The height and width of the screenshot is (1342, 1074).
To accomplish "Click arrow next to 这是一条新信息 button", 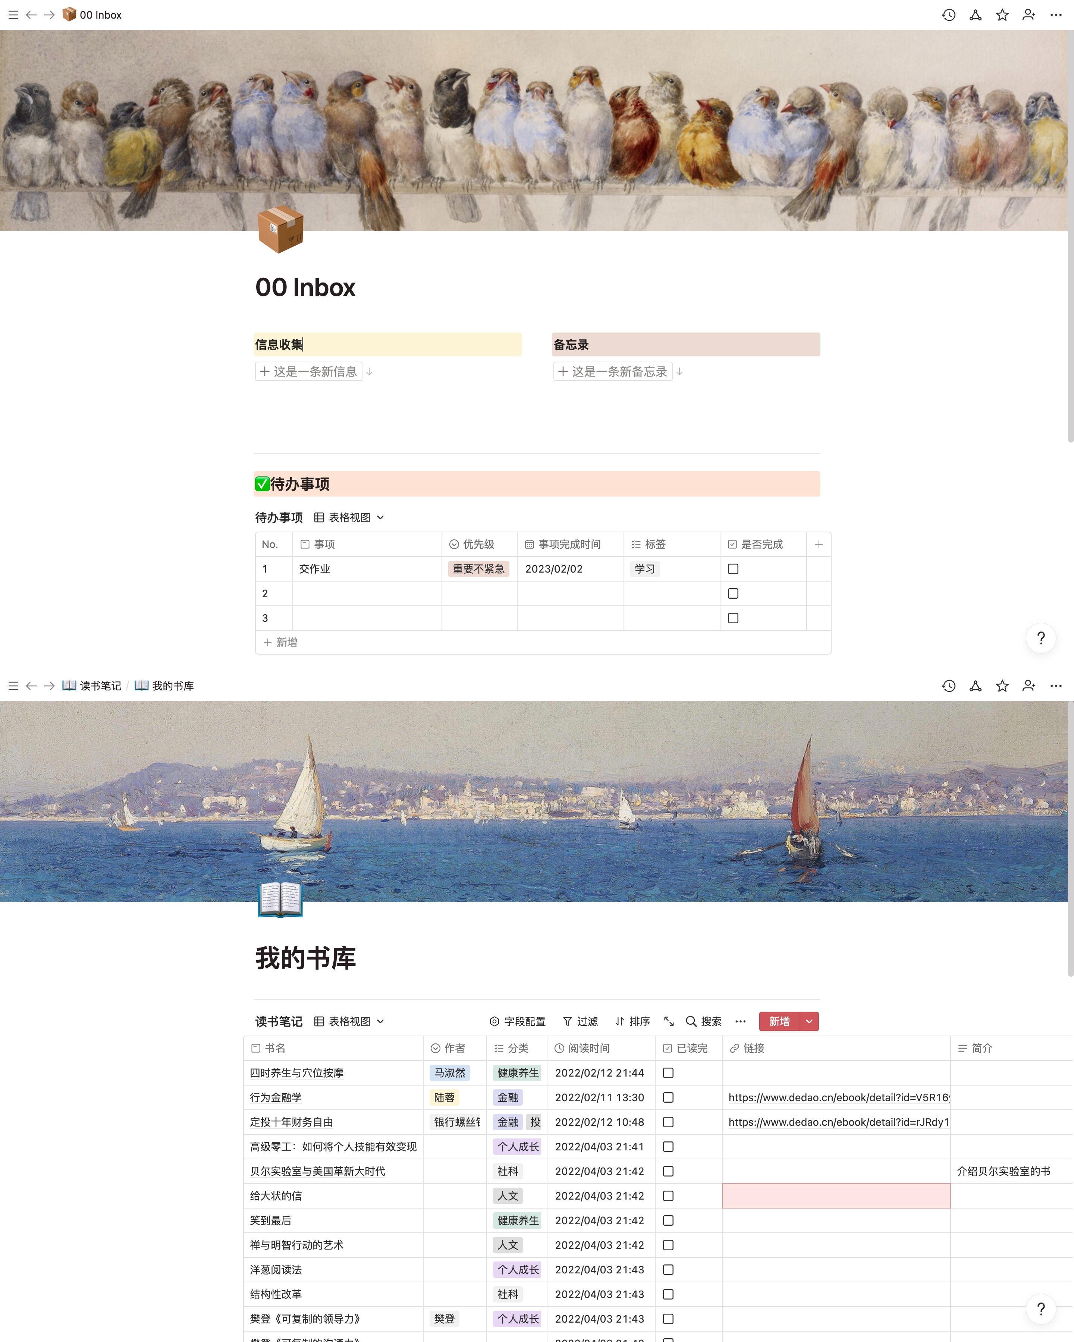I will [369, 372].
